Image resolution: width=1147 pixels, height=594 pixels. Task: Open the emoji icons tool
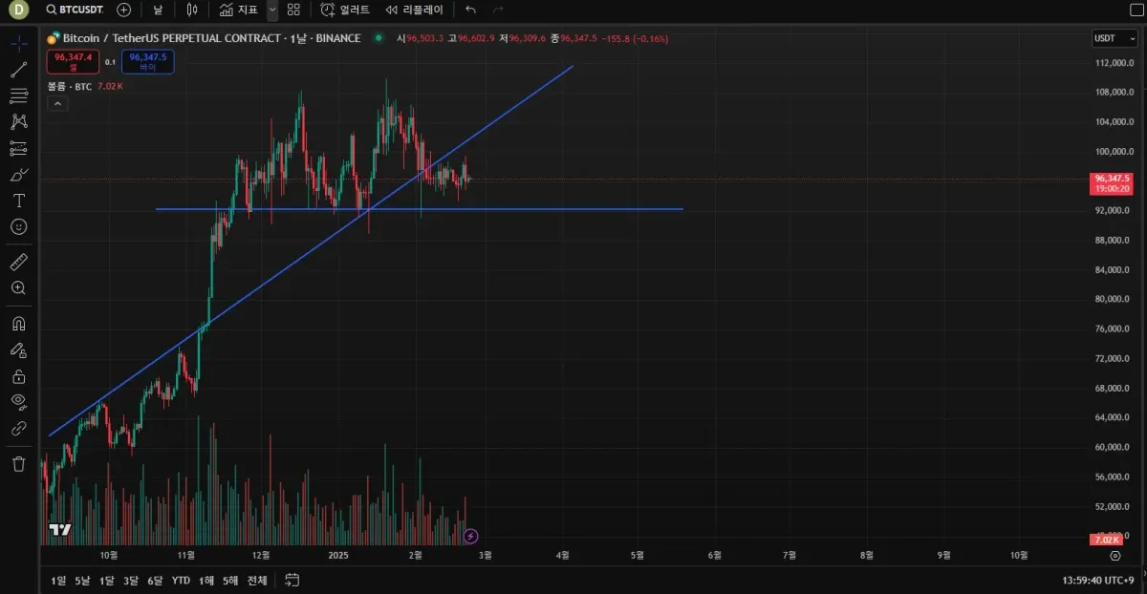(x=18, y=226)
